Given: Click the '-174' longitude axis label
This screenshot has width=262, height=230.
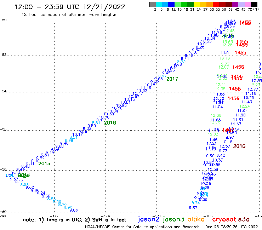Looking at the screenshot, I should click(106, 216).
